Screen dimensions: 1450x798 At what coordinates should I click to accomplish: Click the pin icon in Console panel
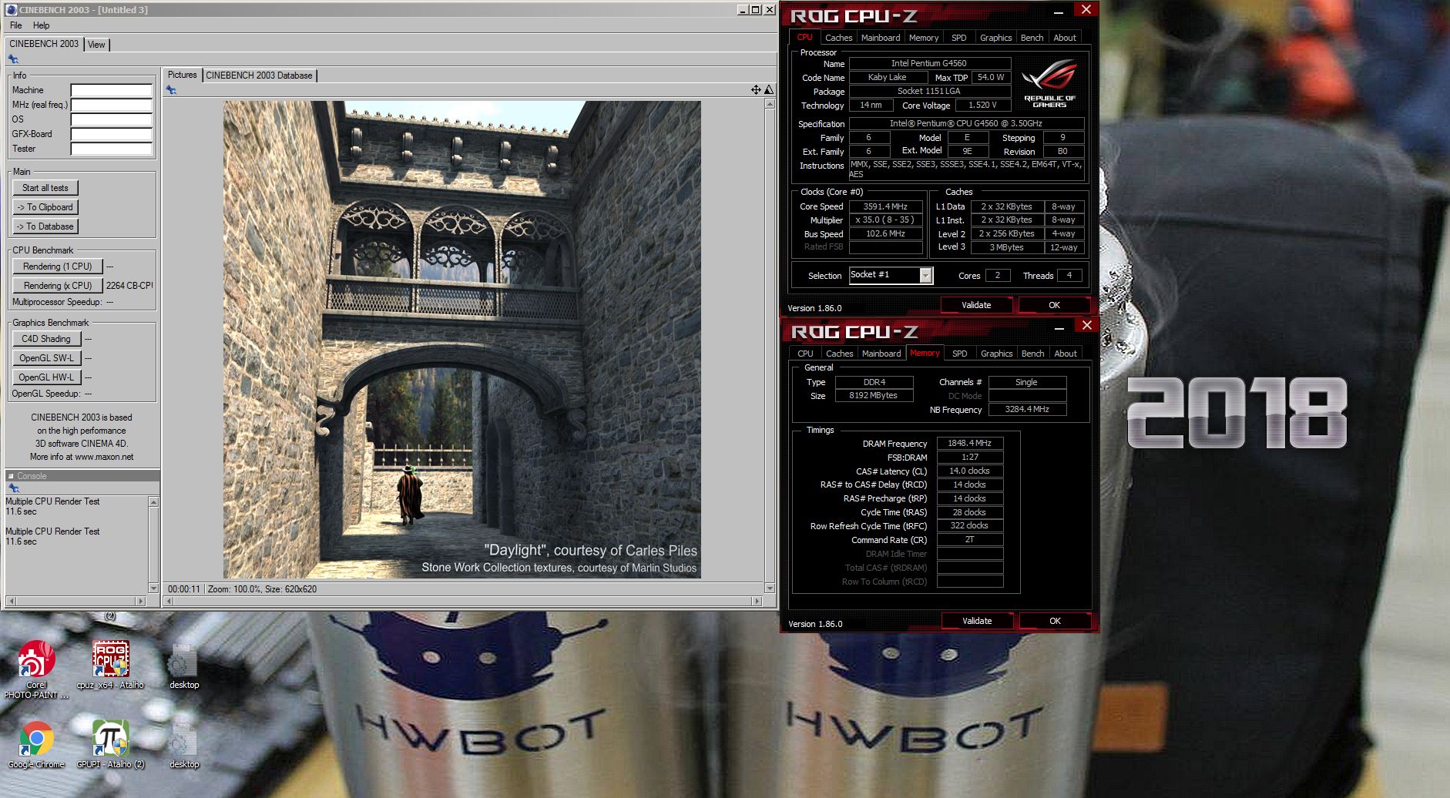pos(13,488)
